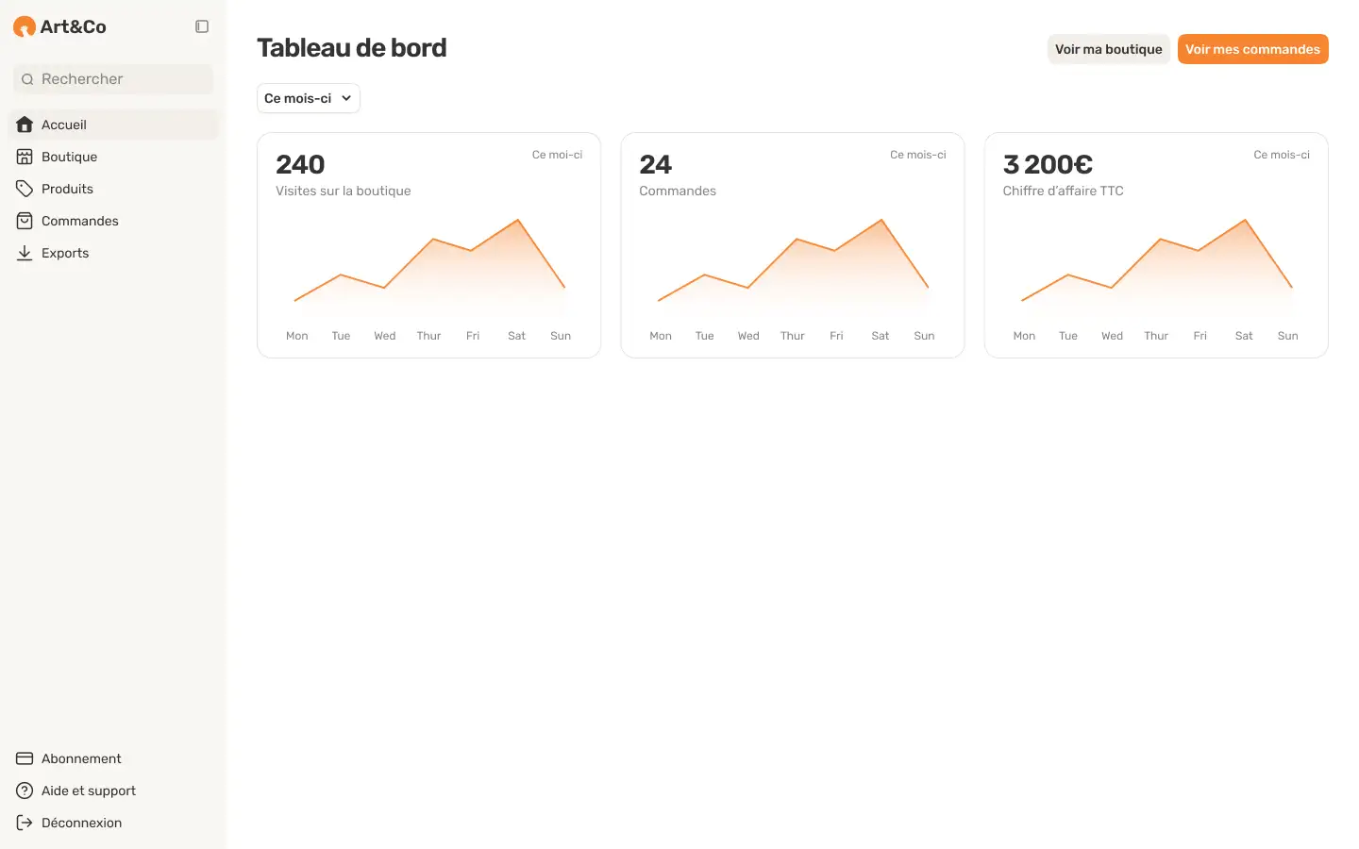Click the Voir mes commandes button
The height and width of the screenshot is (849, 1359).
(x=1252, y=49)
